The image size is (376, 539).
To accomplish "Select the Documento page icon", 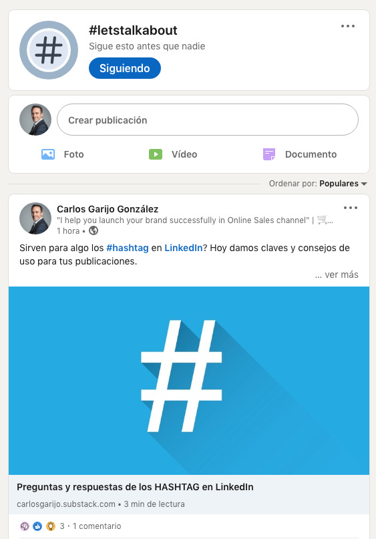I will tap(269, 154).
